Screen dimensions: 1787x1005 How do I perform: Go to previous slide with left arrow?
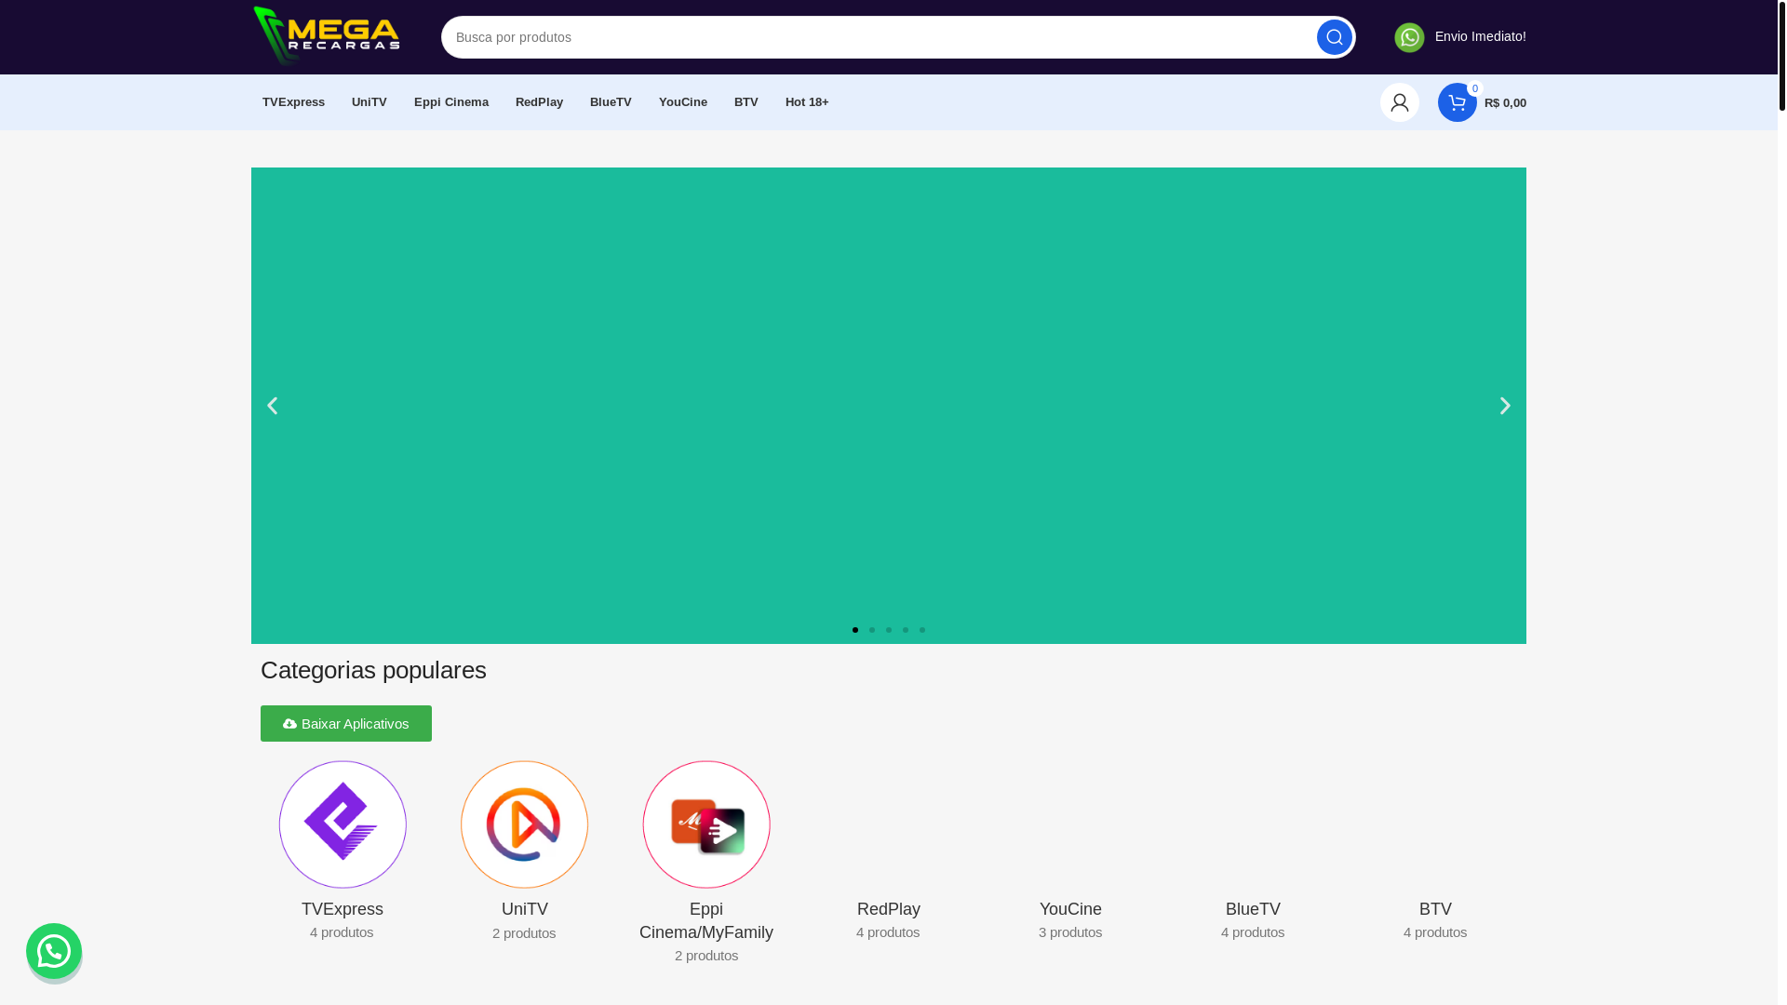272,406
